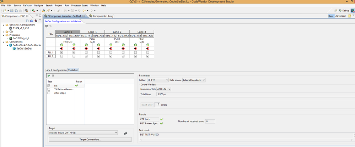The width and height of the screenshot is (355, 147).
Task: Open the Target system dropdown
Action: click(83, 133)
